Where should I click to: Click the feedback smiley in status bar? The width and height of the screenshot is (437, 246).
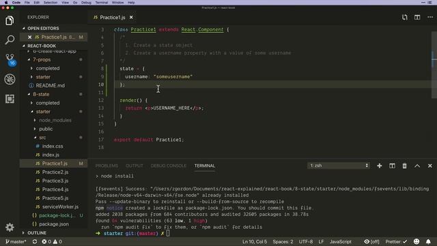tap(417, 241)
